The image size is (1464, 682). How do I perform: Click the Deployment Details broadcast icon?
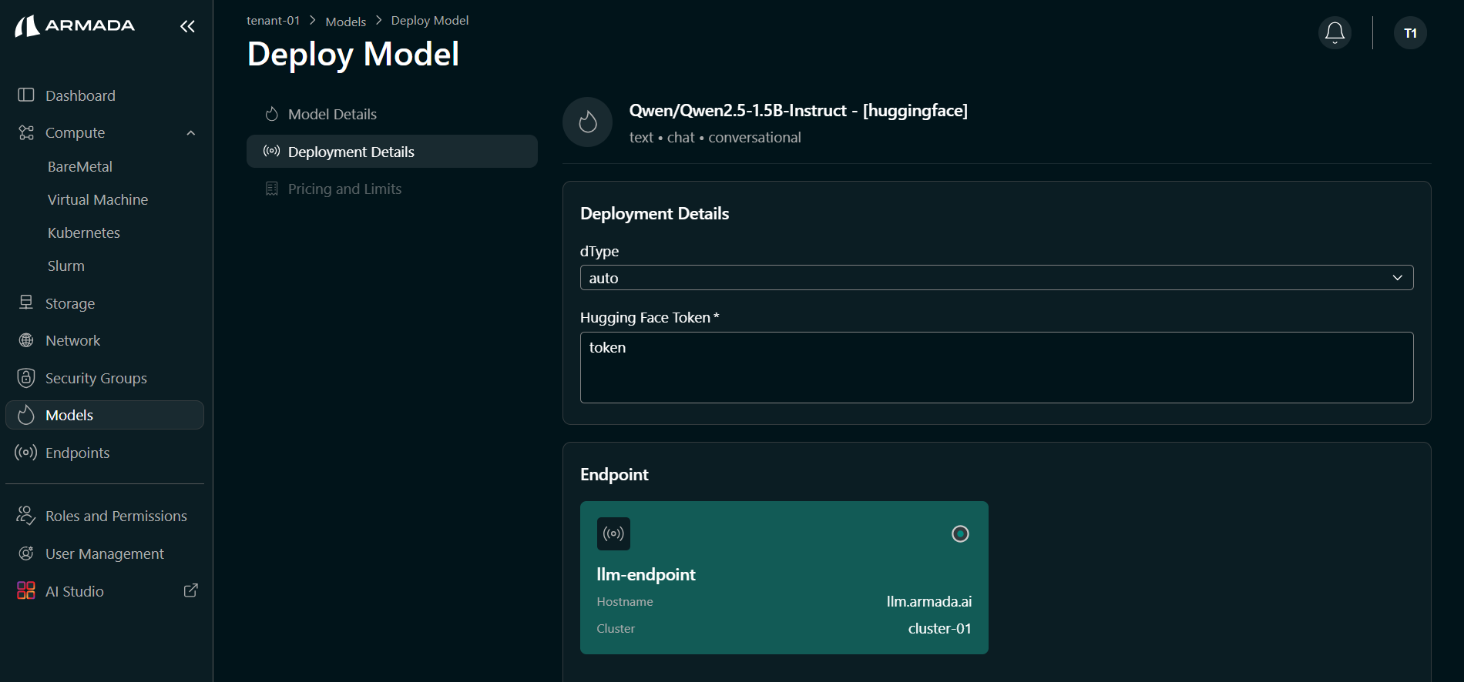click(271, 151)
